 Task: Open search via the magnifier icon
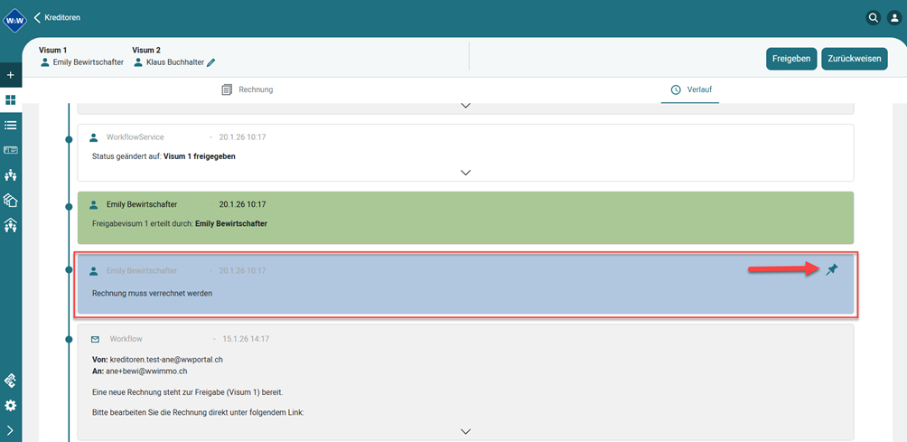pyautogui.click(x=873, y=18)
